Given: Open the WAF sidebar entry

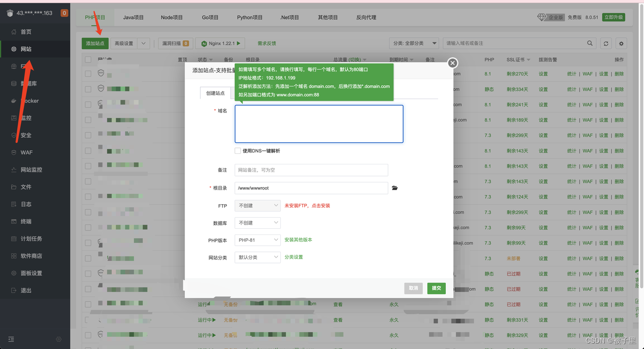Looking at the screenshot, I should tap(26, 152).
